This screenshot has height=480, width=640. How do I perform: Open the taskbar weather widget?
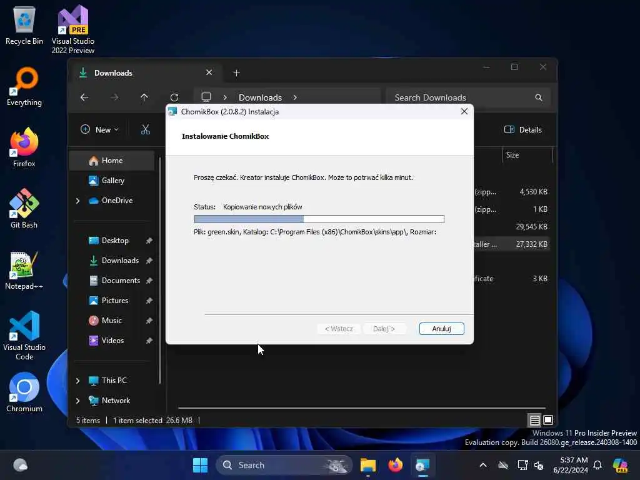[x=20, y=465]
